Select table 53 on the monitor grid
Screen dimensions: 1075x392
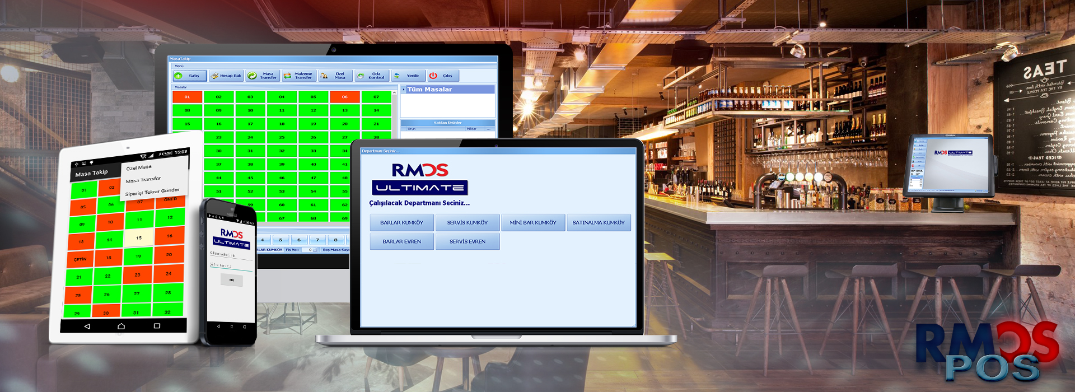tap(282, 191)
